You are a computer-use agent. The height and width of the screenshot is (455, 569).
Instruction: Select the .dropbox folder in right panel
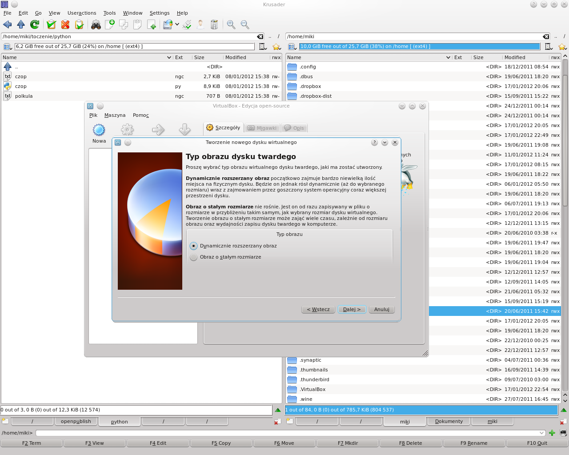[423, 86]
